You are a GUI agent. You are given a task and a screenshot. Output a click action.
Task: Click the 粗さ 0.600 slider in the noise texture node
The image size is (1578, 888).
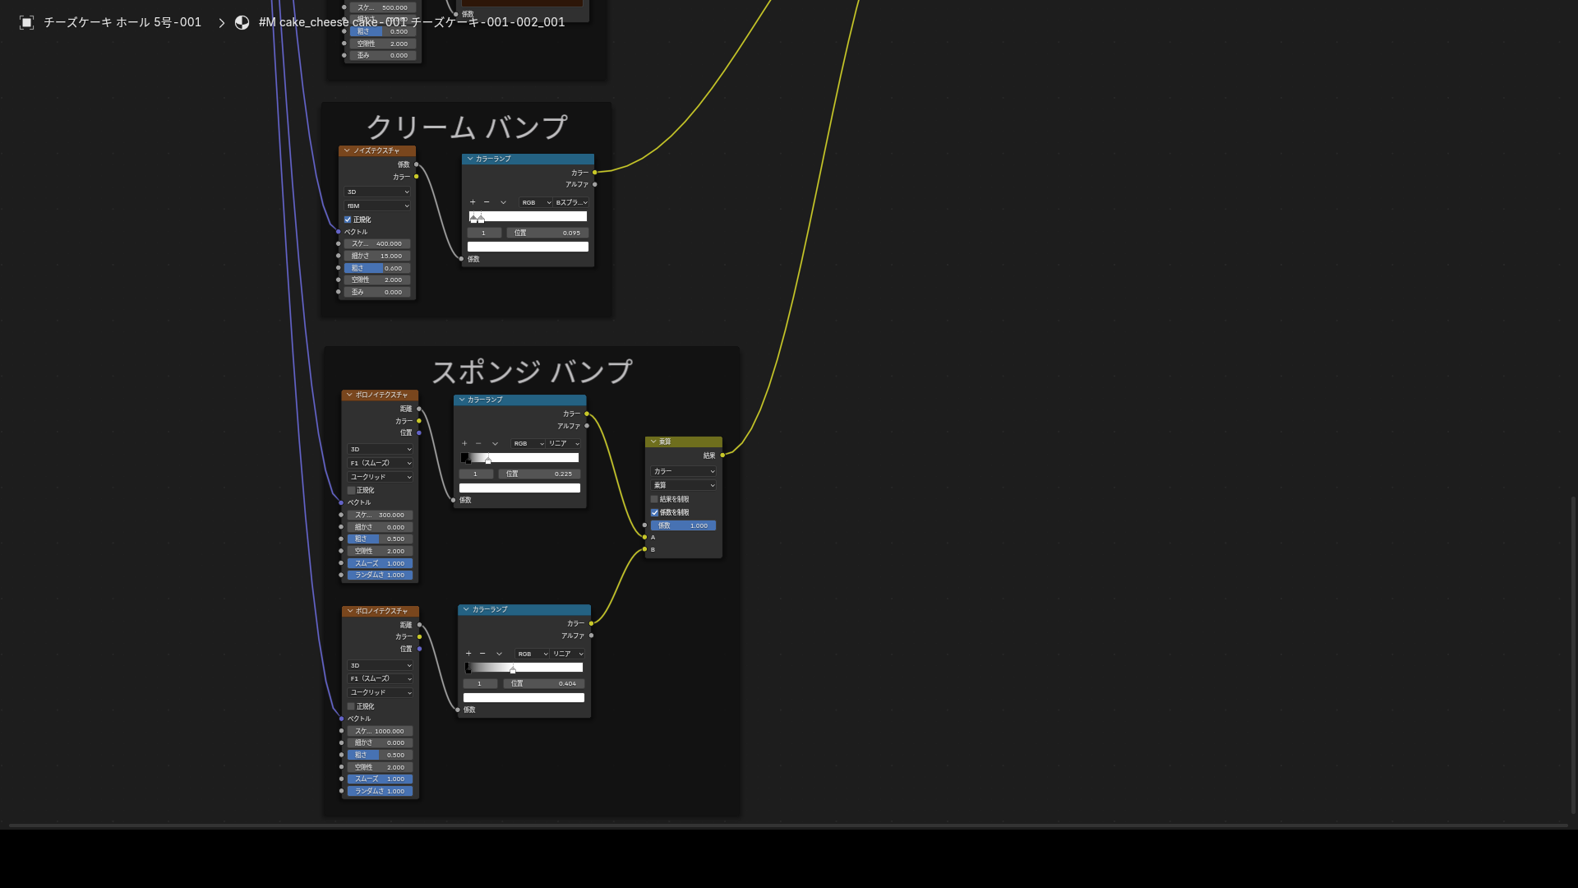(377, 268)
